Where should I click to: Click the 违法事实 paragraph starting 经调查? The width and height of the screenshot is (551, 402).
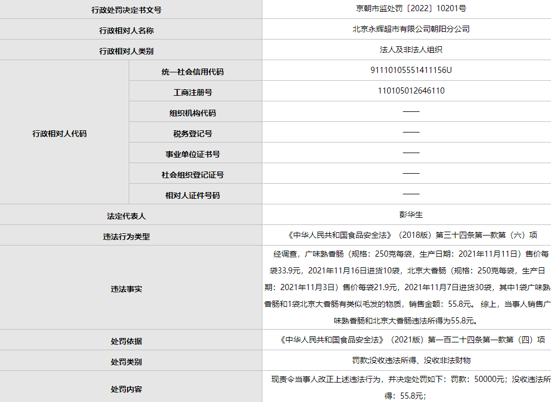click(407, 287)
